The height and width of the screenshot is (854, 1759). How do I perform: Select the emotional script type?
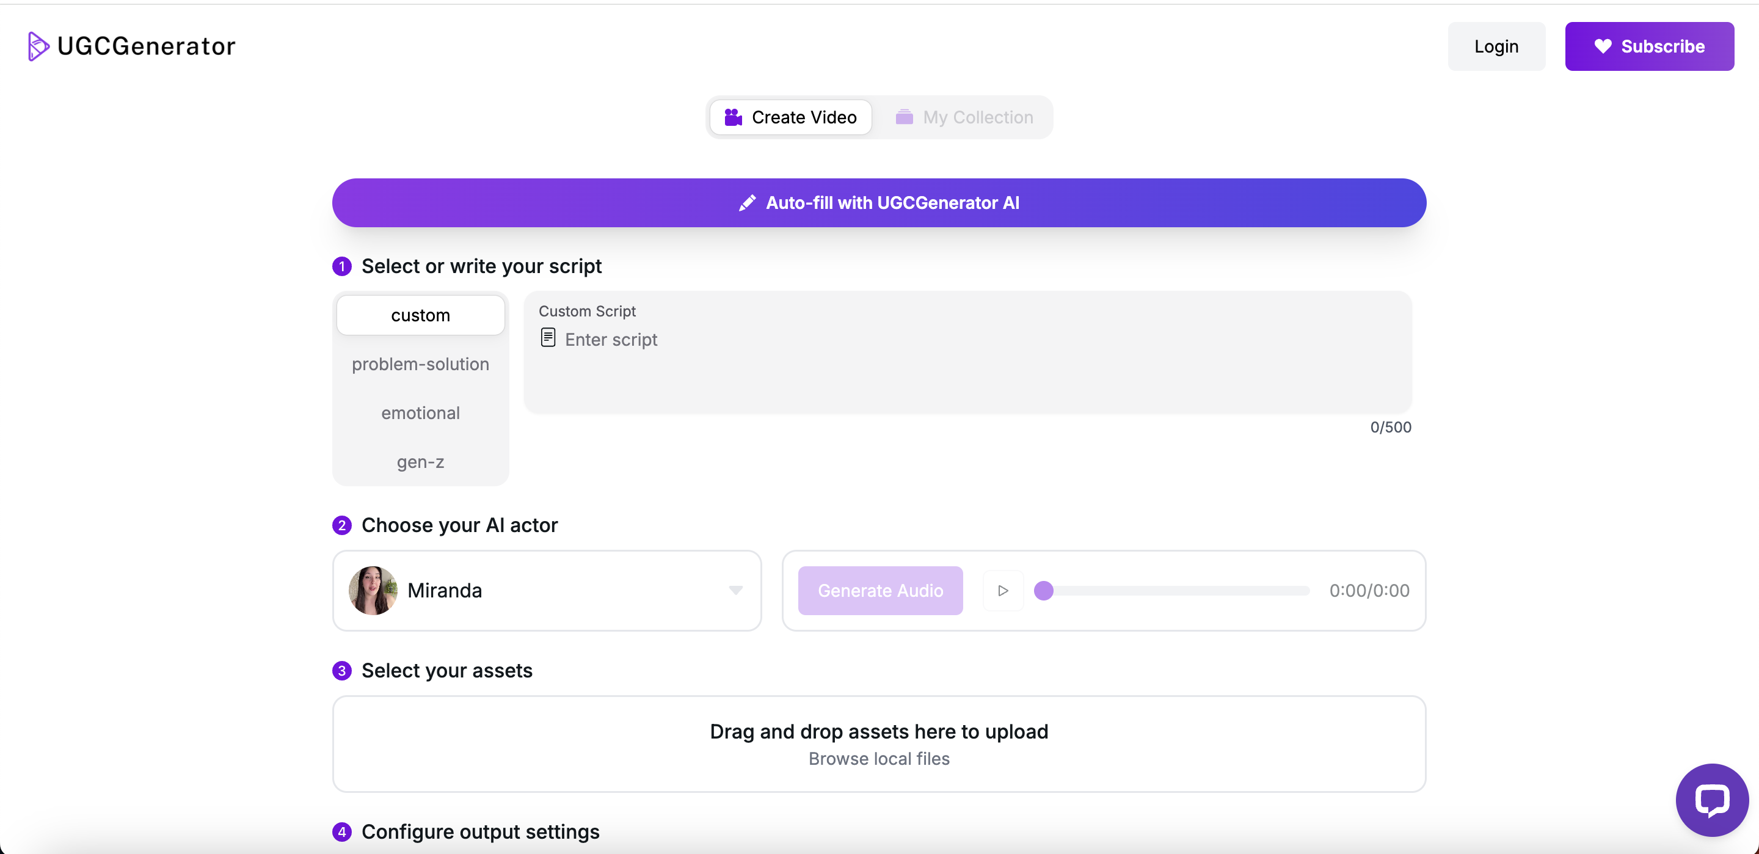coord(421,413)
